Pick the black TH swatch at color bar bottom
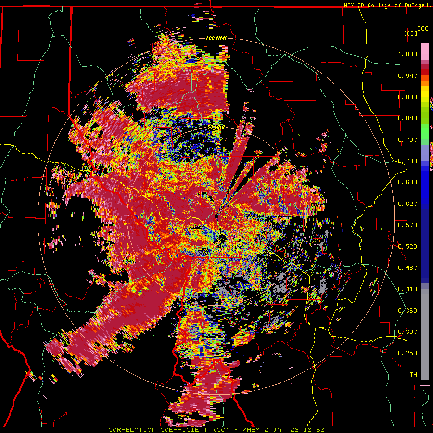 pos(425,382)
